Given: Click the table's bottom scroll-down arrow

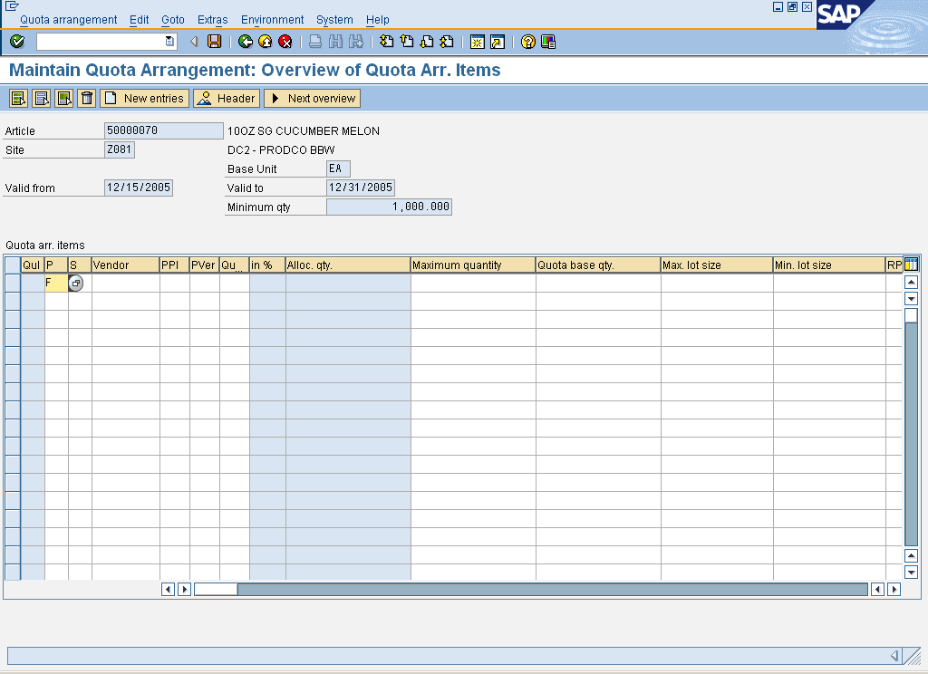Looking at the screenshot, I should point(912,573).
